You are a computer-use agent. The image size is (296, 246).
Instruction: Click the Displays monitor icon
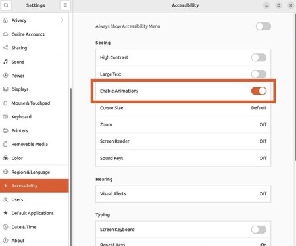point(5,89)
